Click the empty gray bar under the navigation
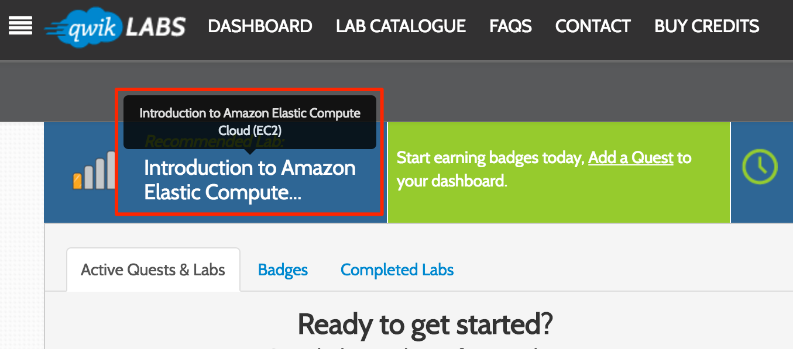Screen dimensions: 793x349 pyautogui.click(x=527, y=91)
